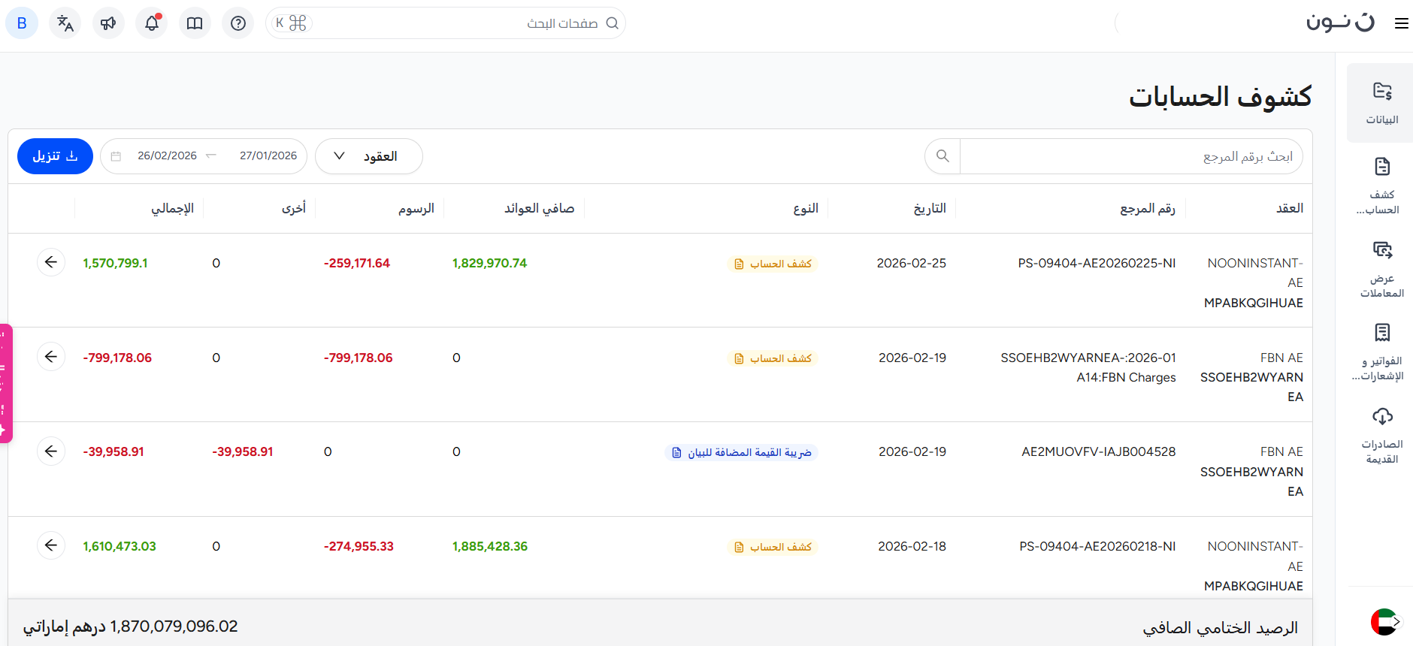Open الفواتير و الإشعارات sidebar section

coord(1381,352)
